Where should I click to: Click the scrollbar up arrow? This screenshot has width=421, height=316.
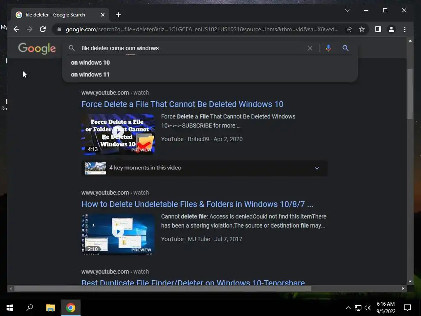point(410,41)
